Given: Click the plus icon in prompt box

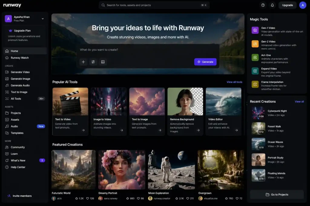Looking at the screenshot, I should [83, 62].
